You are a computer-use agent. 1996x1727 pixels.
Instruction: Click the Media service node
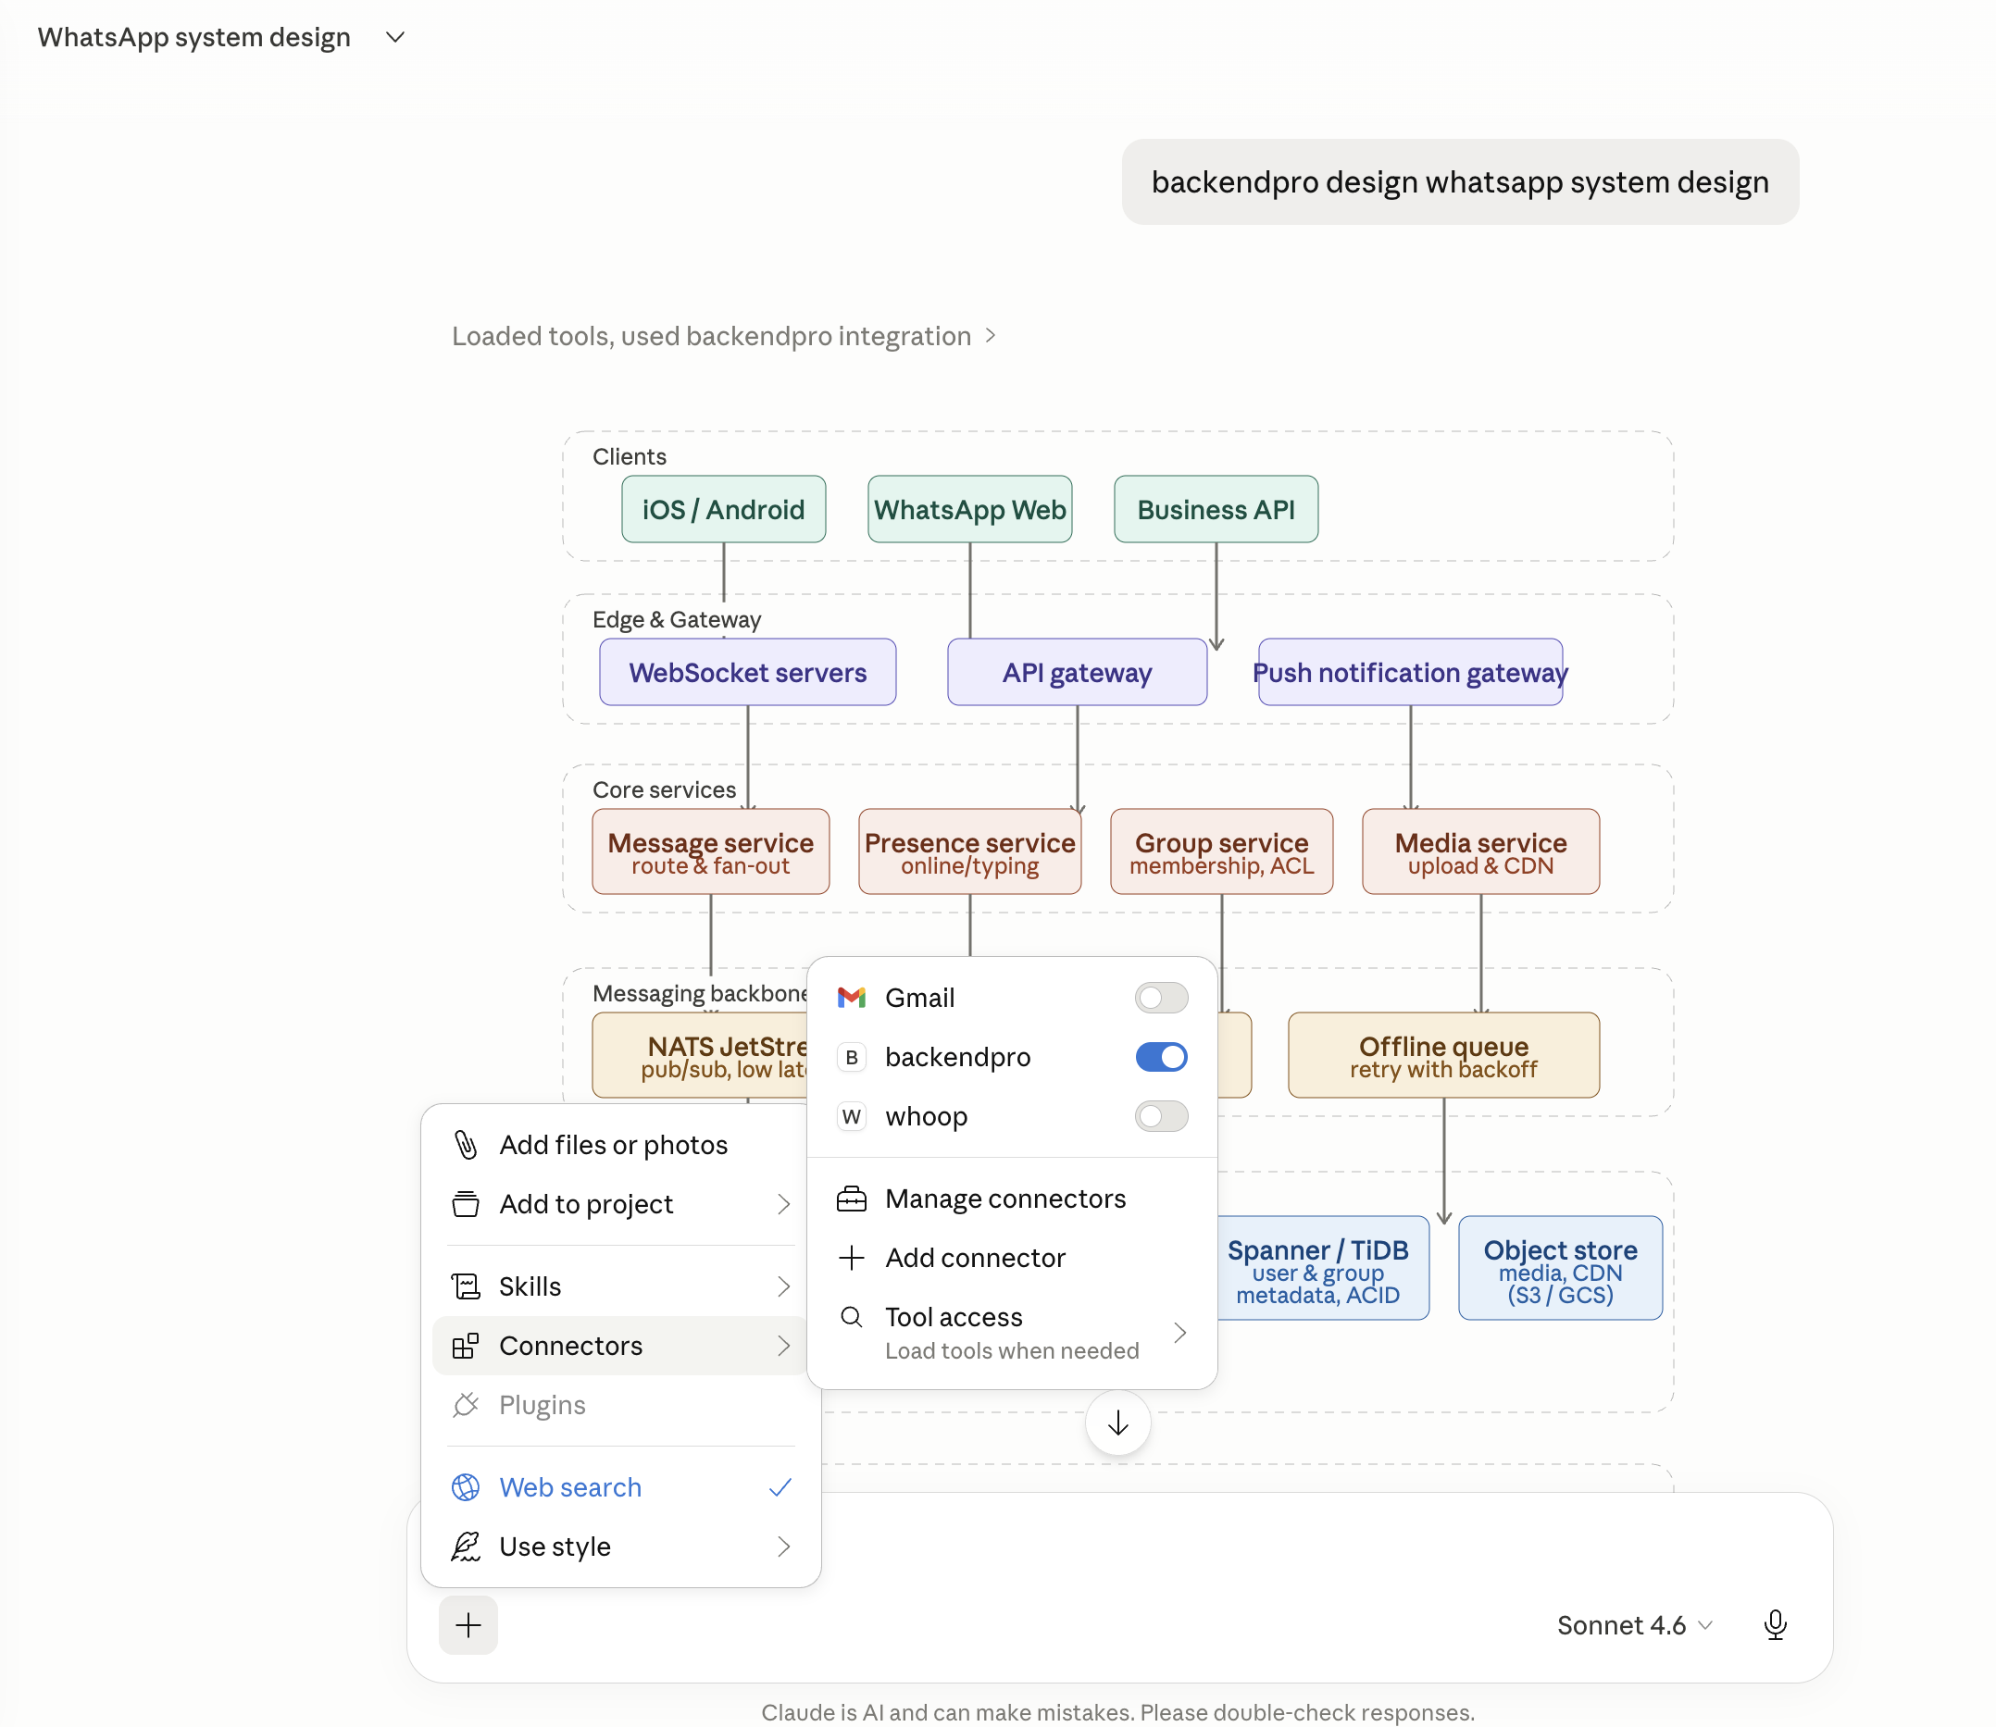click(x=1481, y=851)
